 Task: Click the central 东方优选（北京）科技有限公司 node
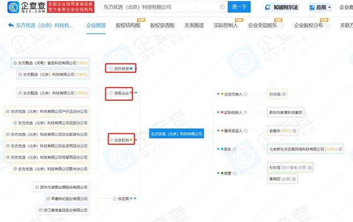coord(176,134)
